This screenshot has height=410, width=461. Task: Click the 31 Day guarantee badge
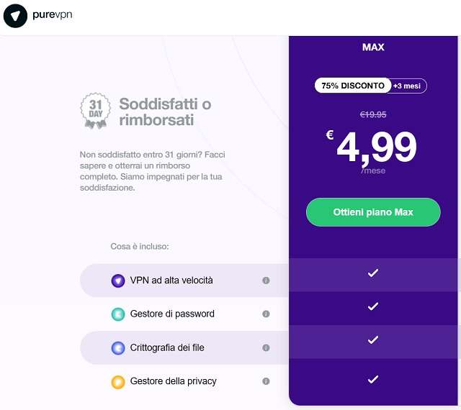[x=95, y=111]
